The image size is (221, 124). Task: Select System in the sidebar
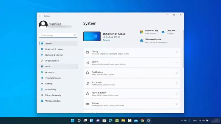[58, 43]
